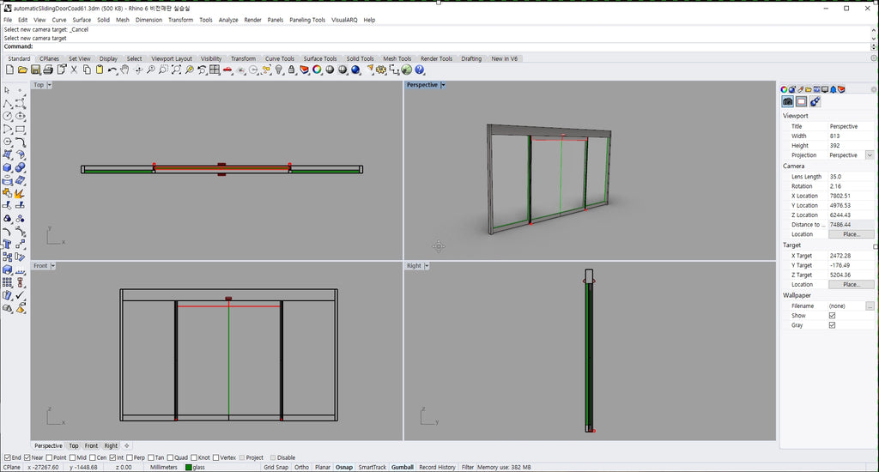
Task: Click the Print icon in Standard toolbar
Action: (49, 70)
